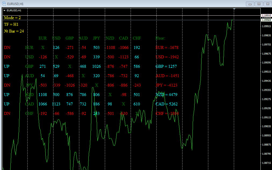
Task: Click the 1.09969 current price label
Action: pyautogui.click(x=266, y=20)
